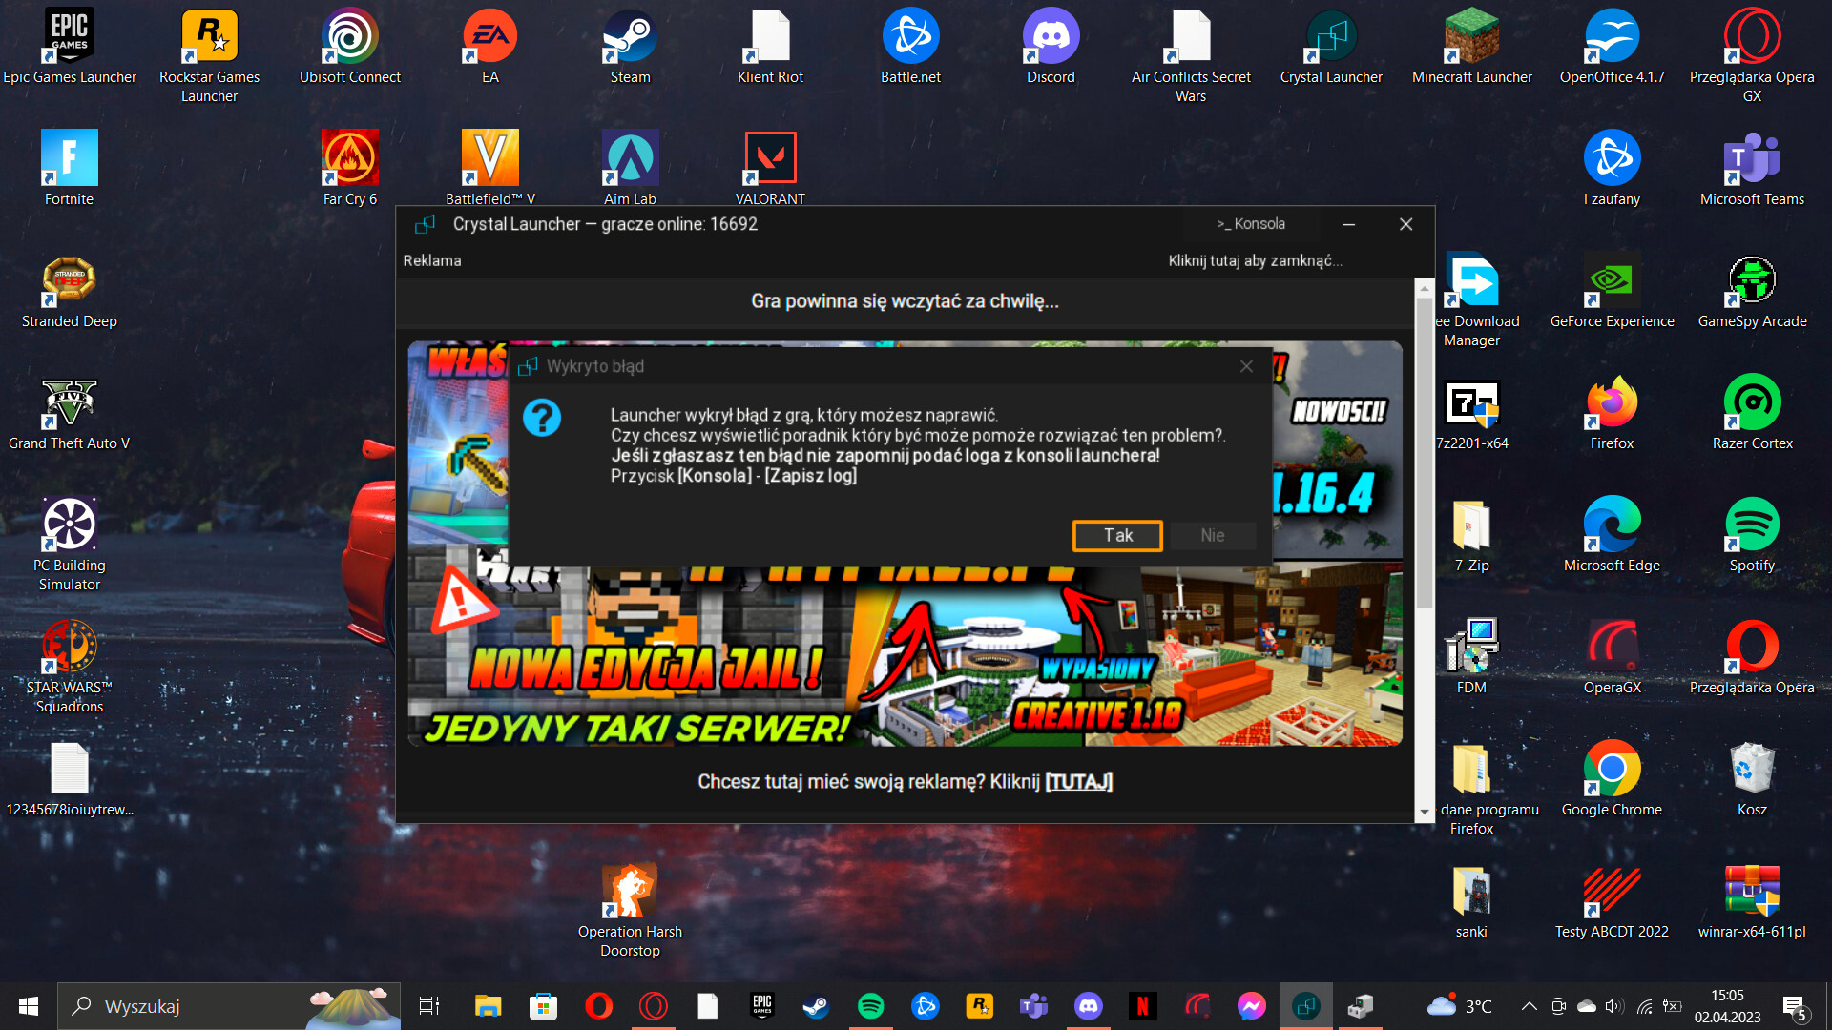
Task: Close the Wykryto błąd dialog
Action: (1246, 366)
